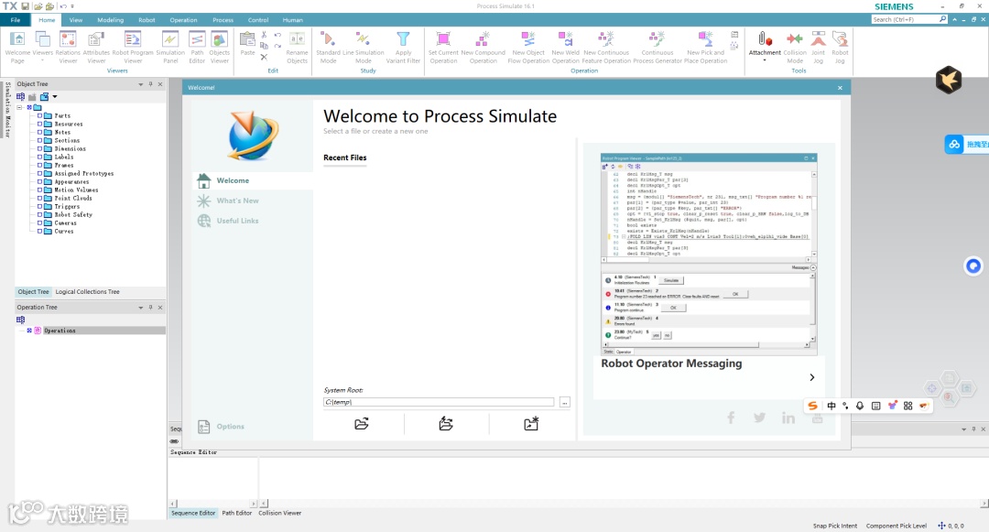Switch to the Robot ribbon tab
Screen dimensions: 989x532
coord(147,20)
